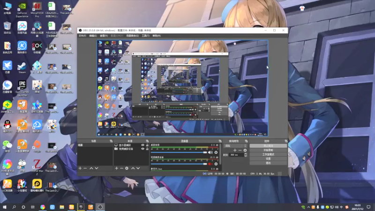Open Task View on the taskbar

tap(33, 207)
